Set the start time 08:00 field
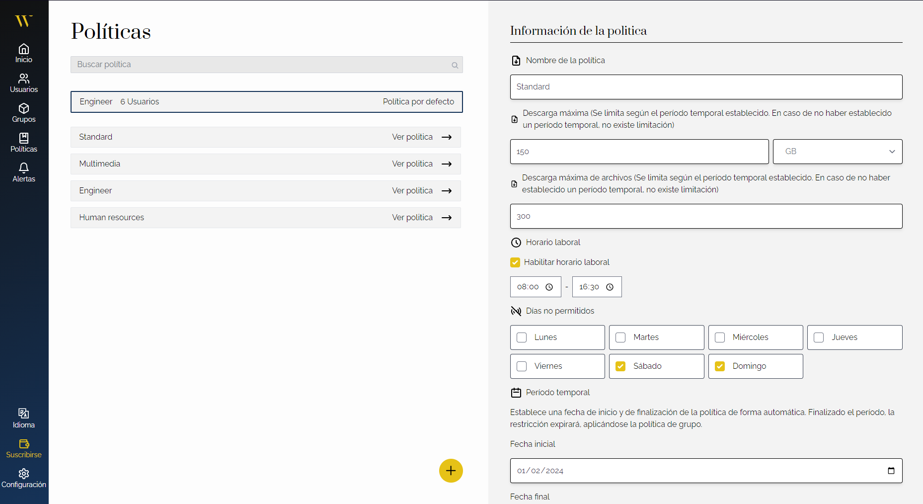 [x=536, y=287]
